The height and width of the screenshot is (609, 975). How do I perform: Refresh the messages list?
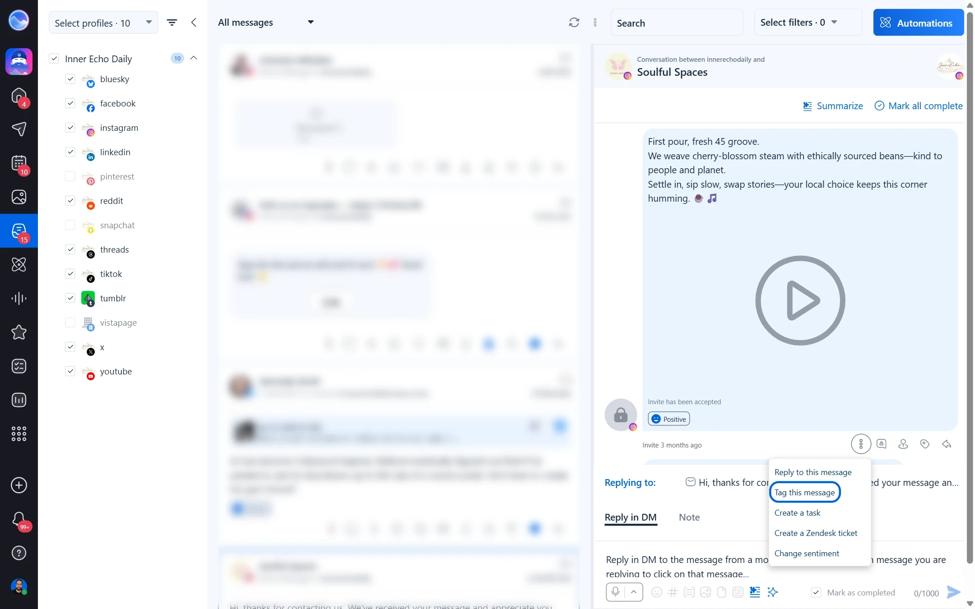coord(574,23)
